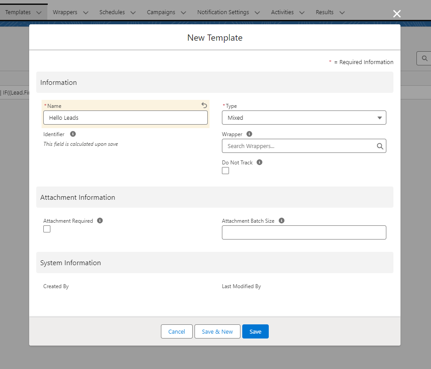Viewport: 431px width, 369px height.
Task: Click the Do Not Track info icon
Action: pos(259,162)
